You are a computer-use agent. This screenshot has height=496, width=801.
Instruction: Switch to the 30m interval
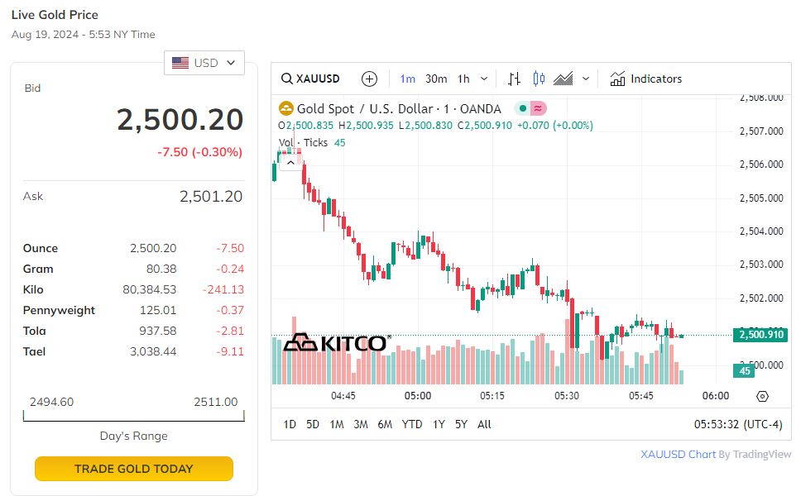(x=436, y=79)
